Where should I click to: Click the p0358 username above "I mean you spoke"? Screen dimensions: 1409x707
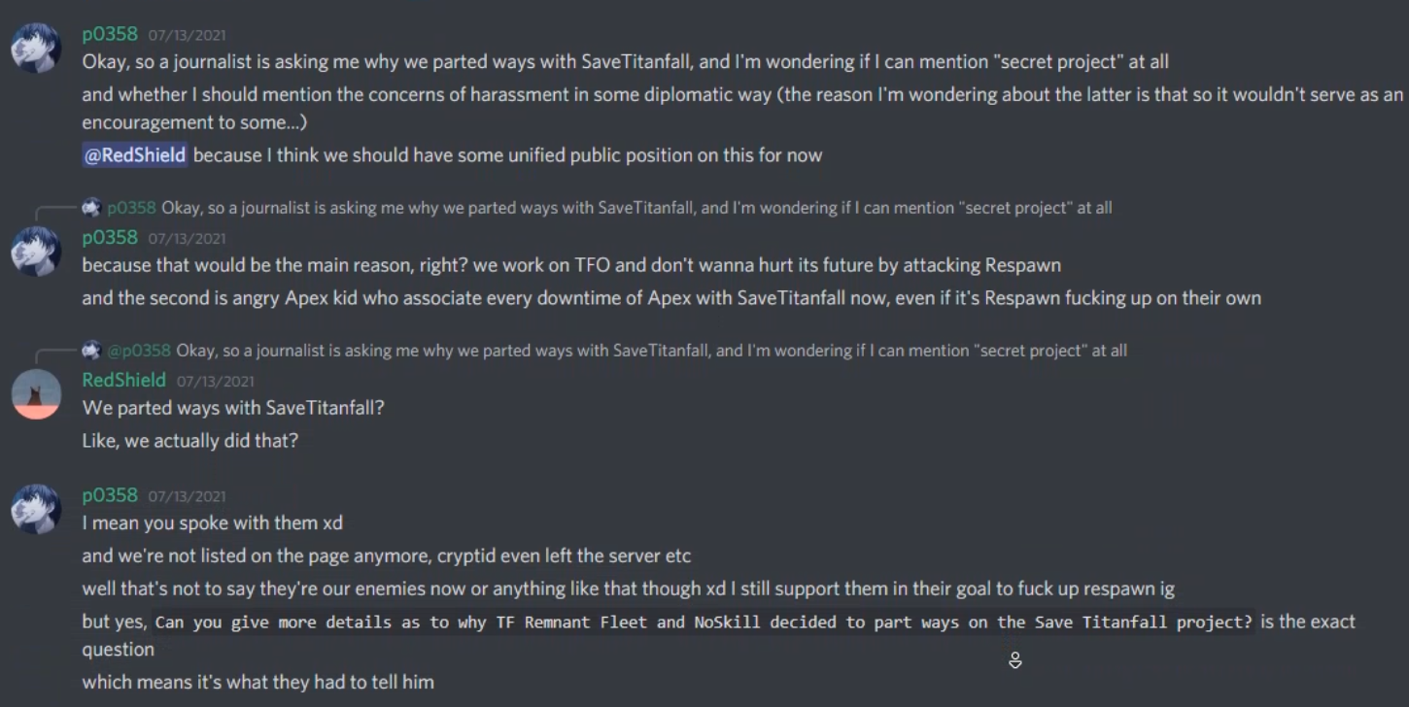pyautogui.click(x=110, y=495)
